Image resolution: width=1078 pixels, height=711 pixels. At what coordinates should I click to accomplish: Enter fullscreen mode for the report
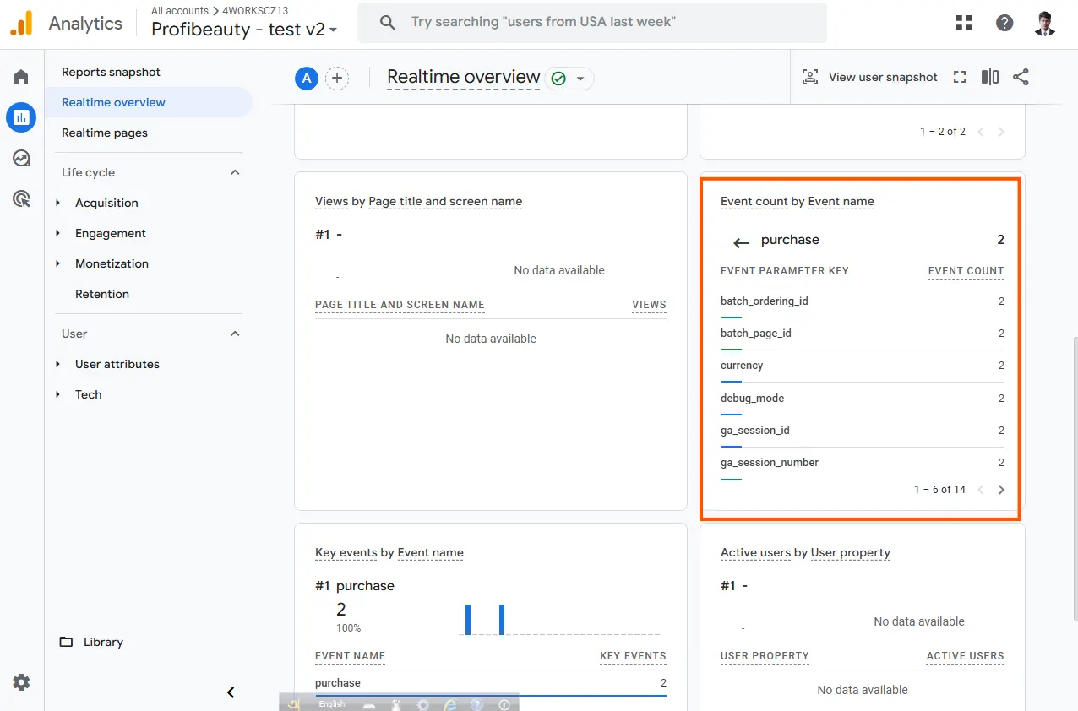(x=960, y=78)
